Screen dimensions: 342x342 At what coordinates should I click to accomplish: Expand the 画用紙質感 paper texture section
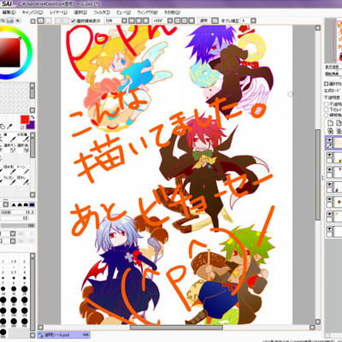[327, 84]
